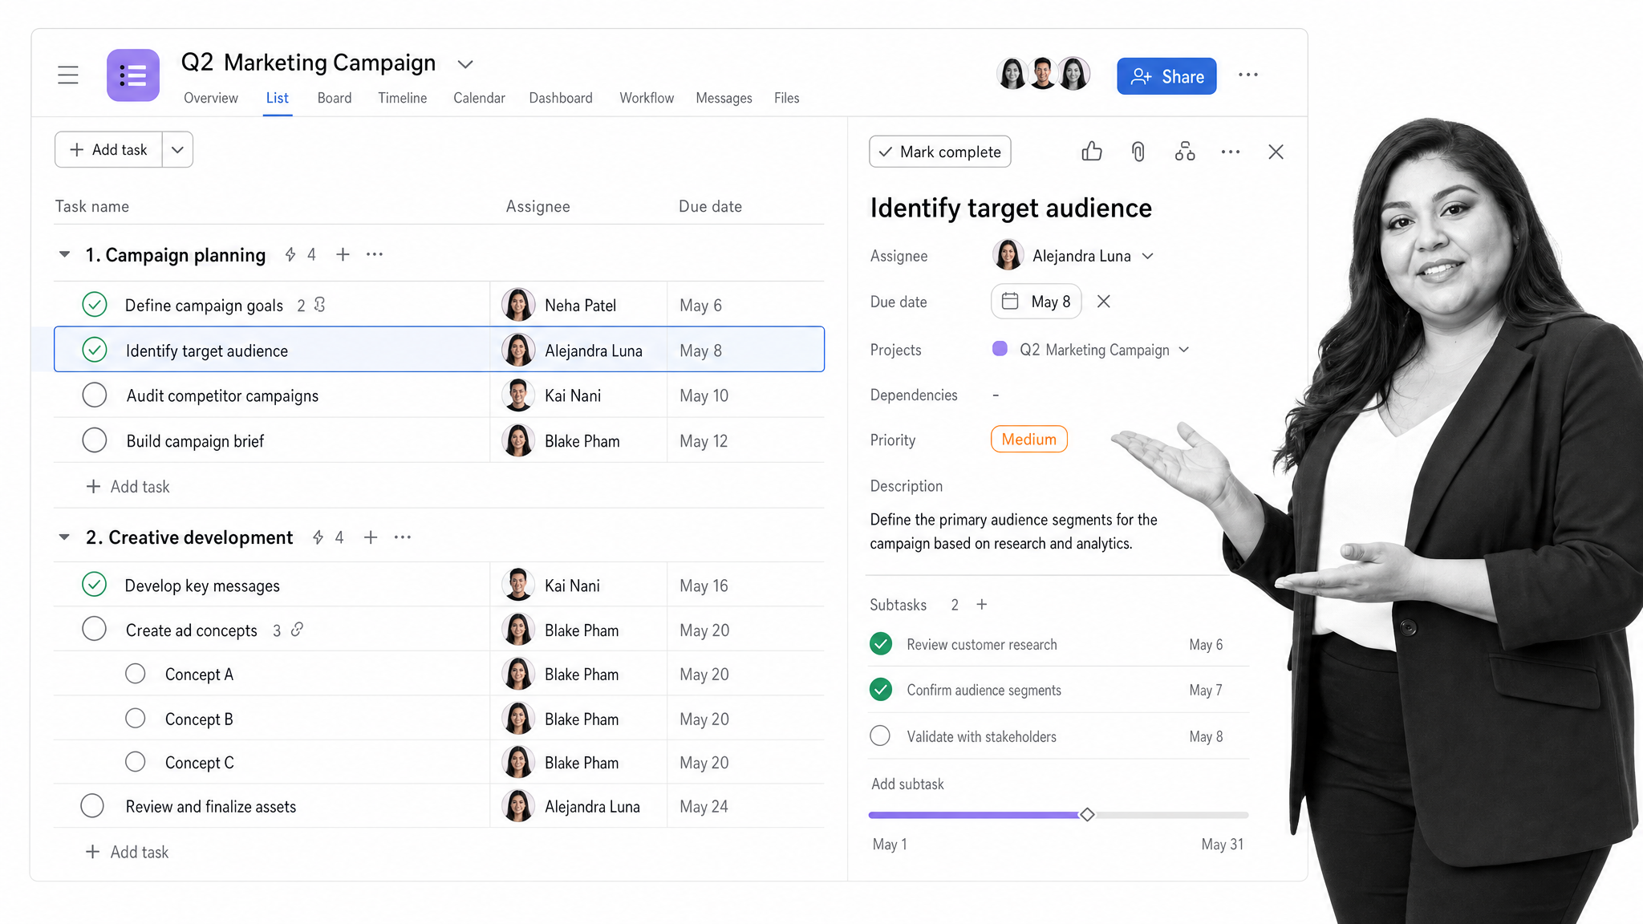Screen dimensions: 1643x924
Task: Toggle completion of Develop key messages
Action: [95, 585]
